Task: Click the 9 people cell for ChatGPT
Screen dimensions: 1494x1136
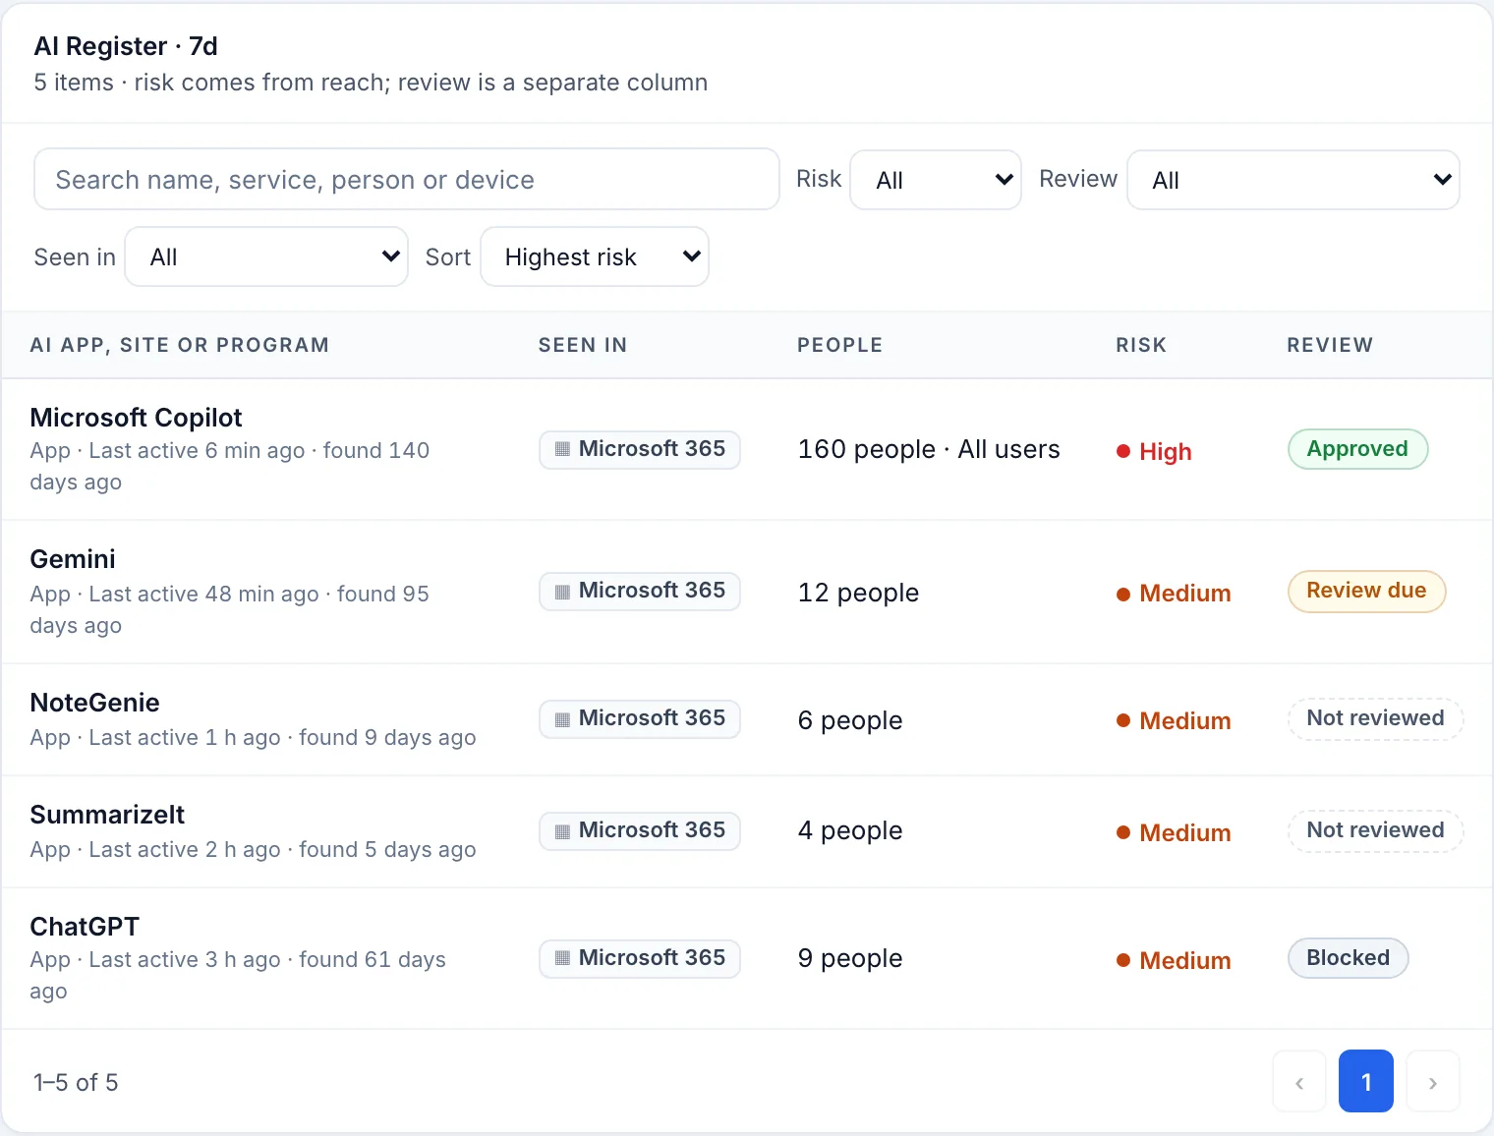Action: coord(850,958)
